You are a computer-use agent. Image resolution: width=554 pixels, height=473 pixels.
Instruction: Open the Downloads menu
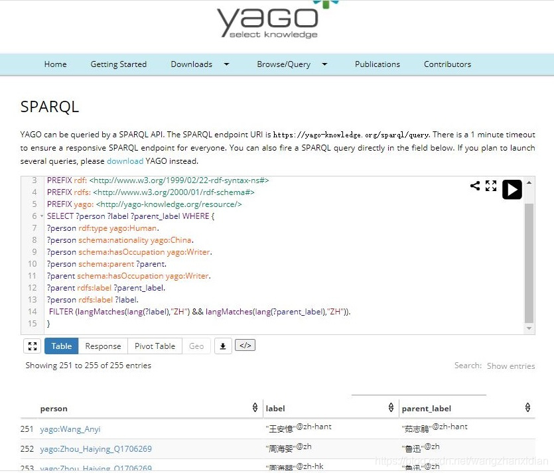click(x=192, y=64)
